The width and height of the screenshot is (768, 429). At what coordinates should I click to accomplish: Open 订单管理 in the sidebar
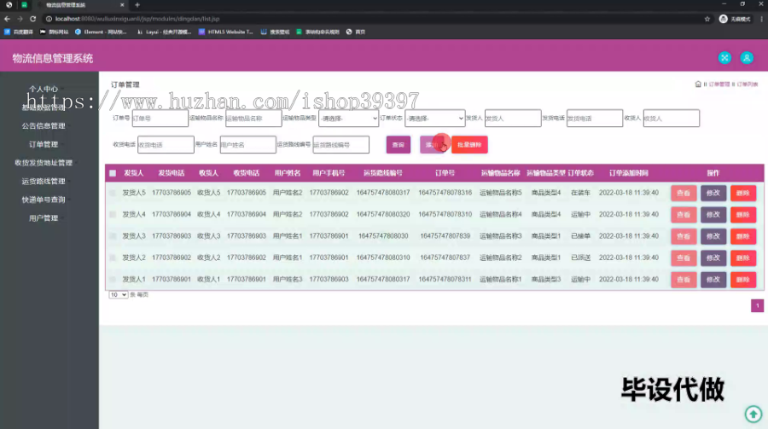tap(44, 144)
